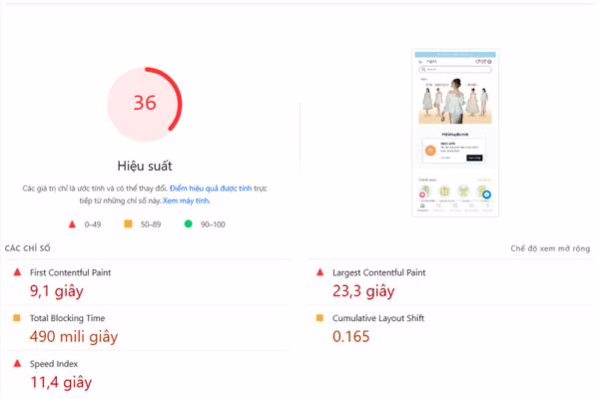599x399 pixels.
Task: Click the red triangle beside Largest Contentful Paint
Action: pyautogui.click(x=320, y=272)
